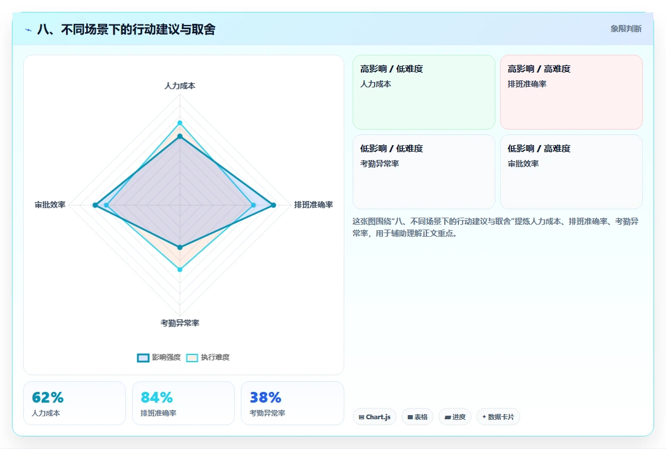Image resolution: width=666 pixels, height=449 pixels.
Task: Click 排班准确率 text in high-difficulty card
Action: (x=527, y=84)
